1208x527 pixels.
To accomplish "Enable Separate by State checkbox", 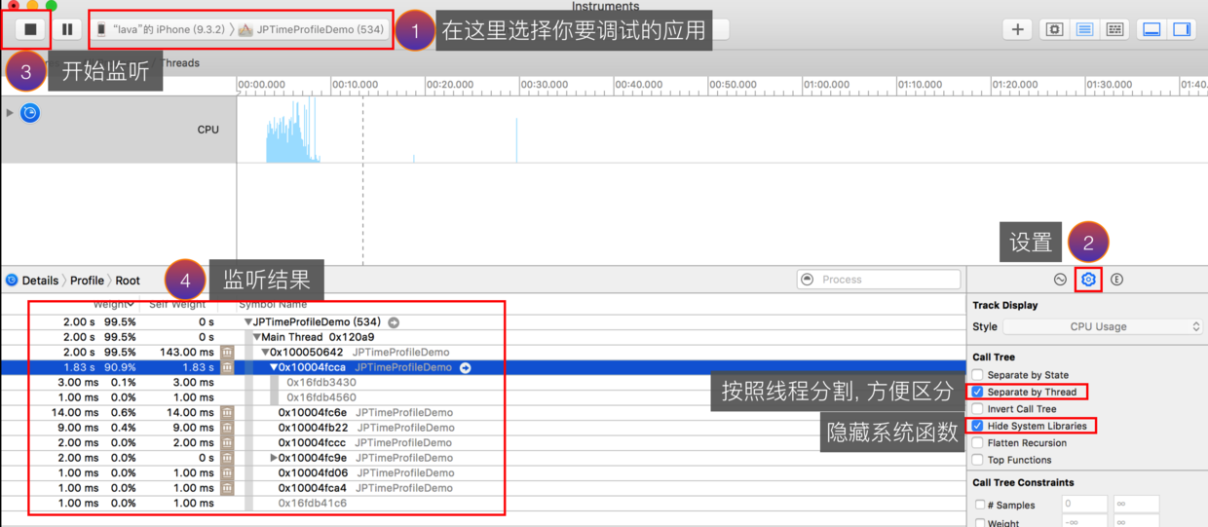I will pos(978,375).
